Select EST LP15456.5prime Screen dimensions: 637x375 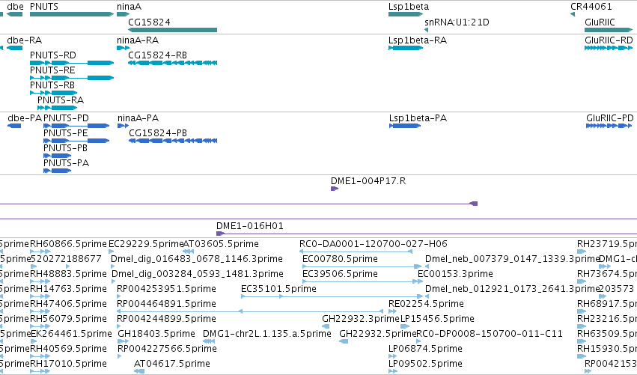point(438,320)
